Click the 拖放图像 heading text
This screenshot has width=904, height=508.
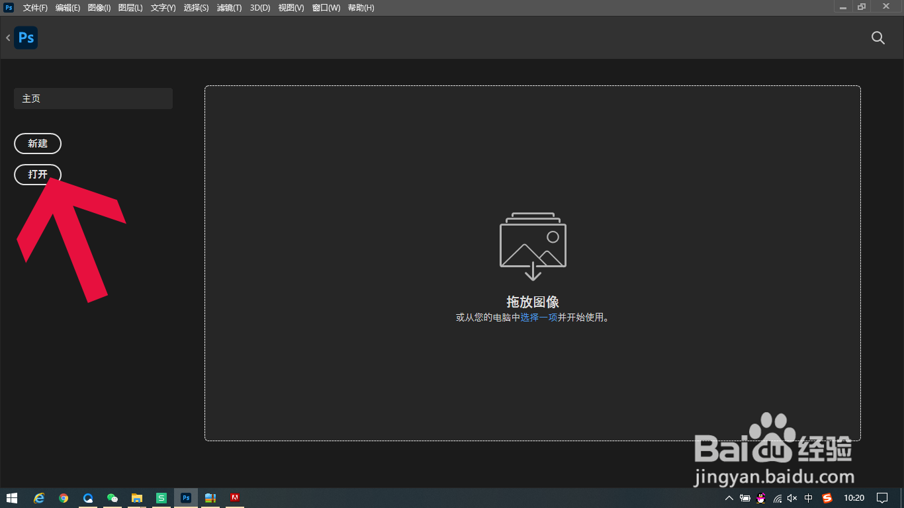pyautogui.click(x=533, y=302)
